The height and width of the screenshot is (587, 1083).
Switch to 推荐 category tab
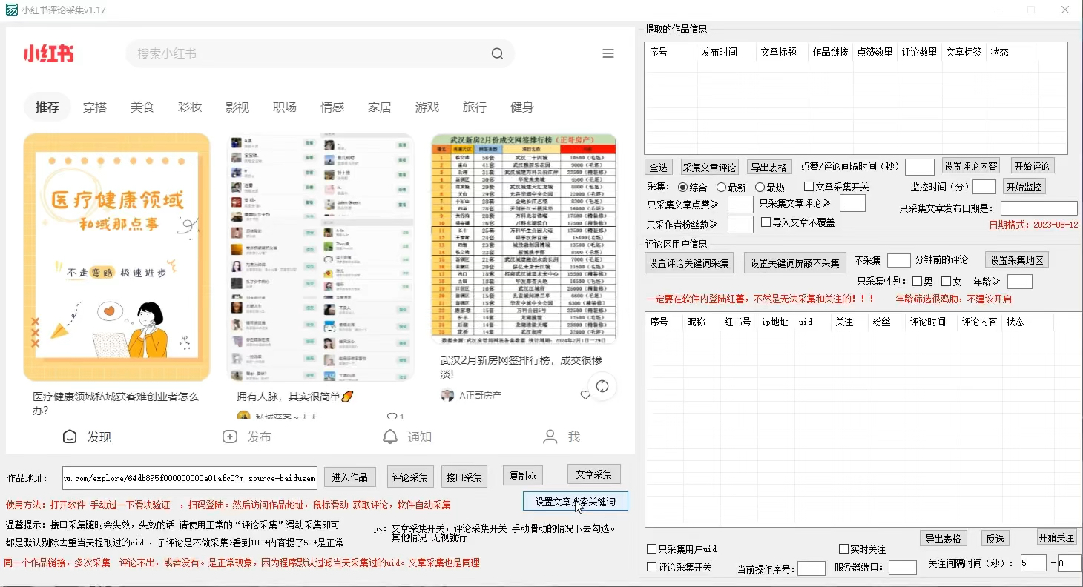click(x=47, y=107)
